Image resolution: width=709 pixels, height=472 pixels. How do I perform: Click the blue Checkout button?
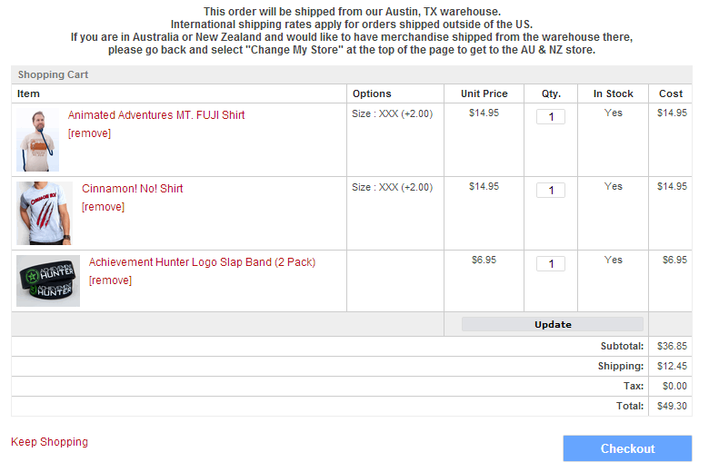click(627, 448)
